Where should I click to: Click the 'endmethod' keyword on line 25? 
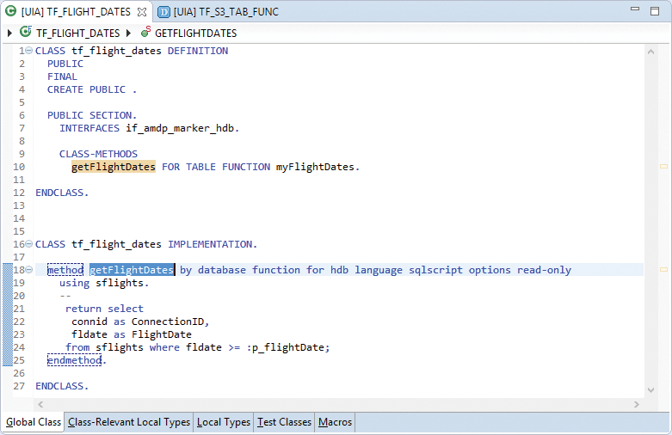tap(74, 360)
